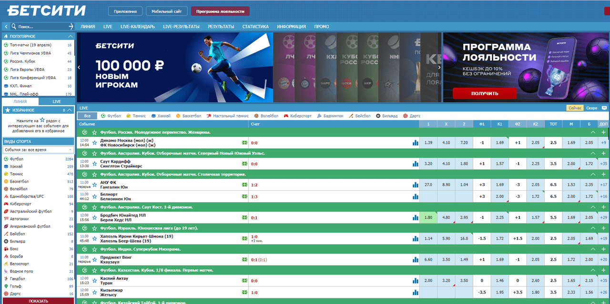610x304 pixels.
Task: Click the Киберспорт filter icon
Action: [x=286, y=116]
